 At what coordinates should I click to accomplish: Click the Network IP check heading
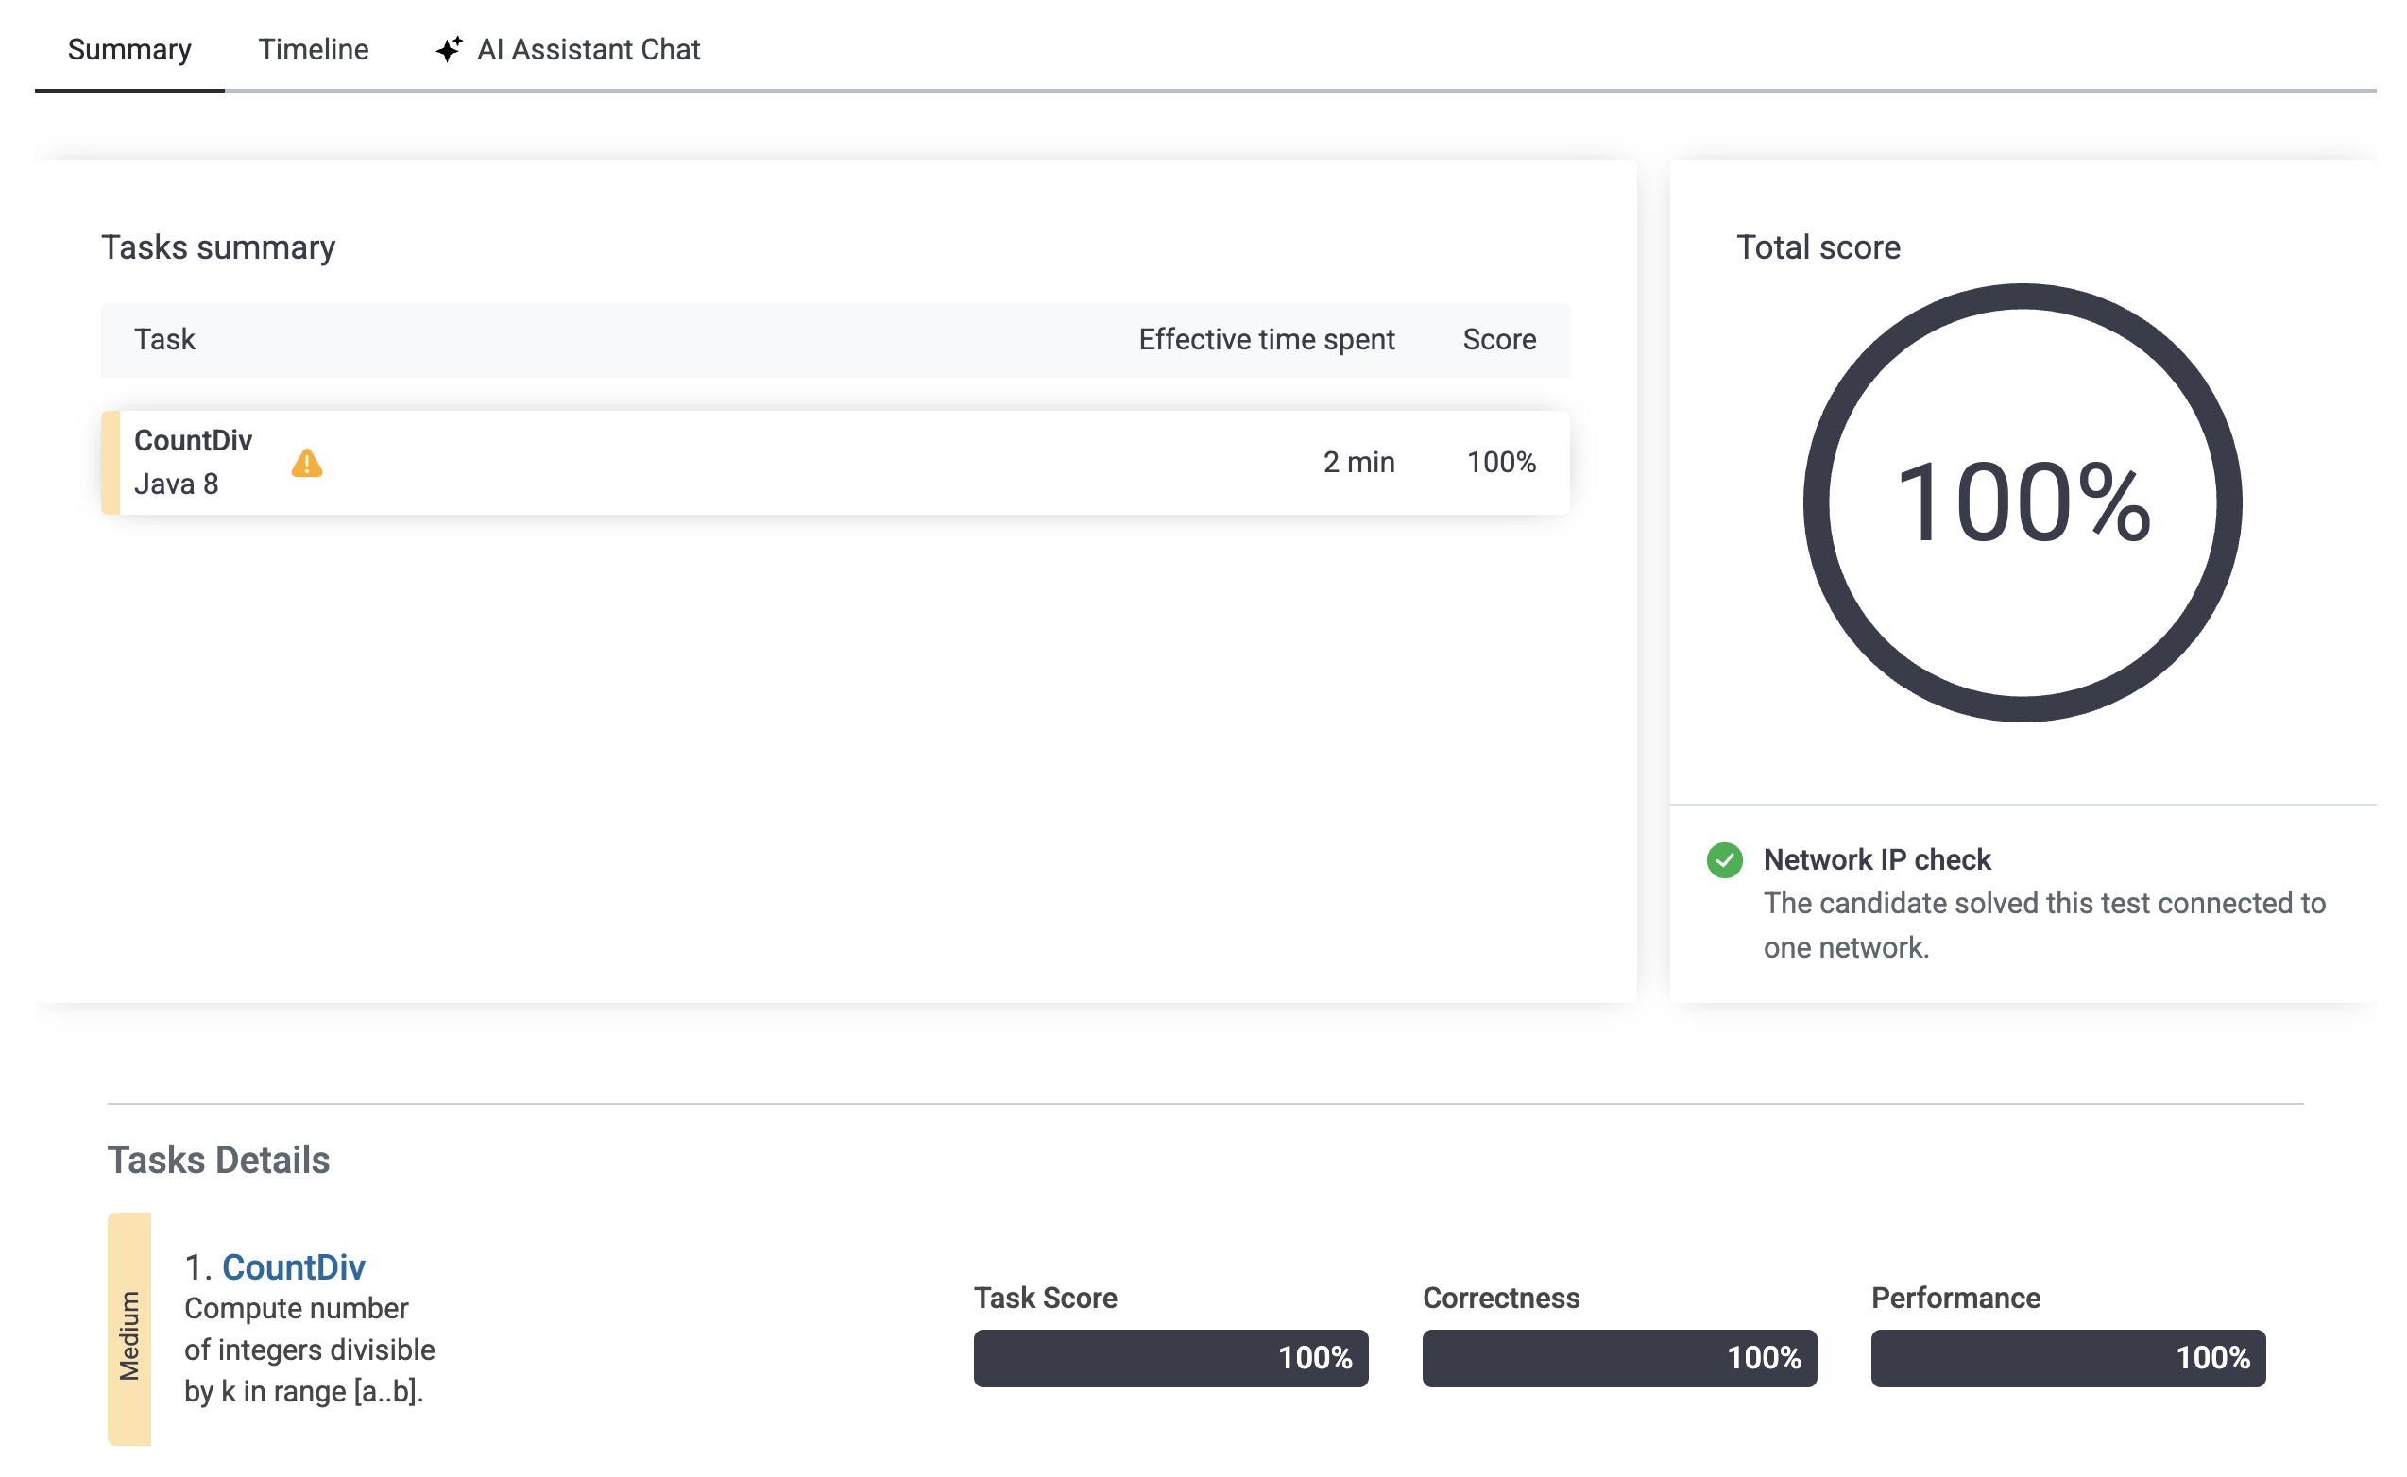1875,859
